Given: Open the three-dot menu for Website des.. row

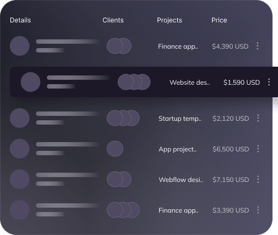Looking at the screenshot, I should (269, 82).
